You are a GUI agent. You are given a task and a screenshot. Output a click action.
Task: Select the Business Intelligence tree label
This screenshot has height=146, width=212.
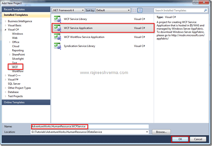coord(20,21)
